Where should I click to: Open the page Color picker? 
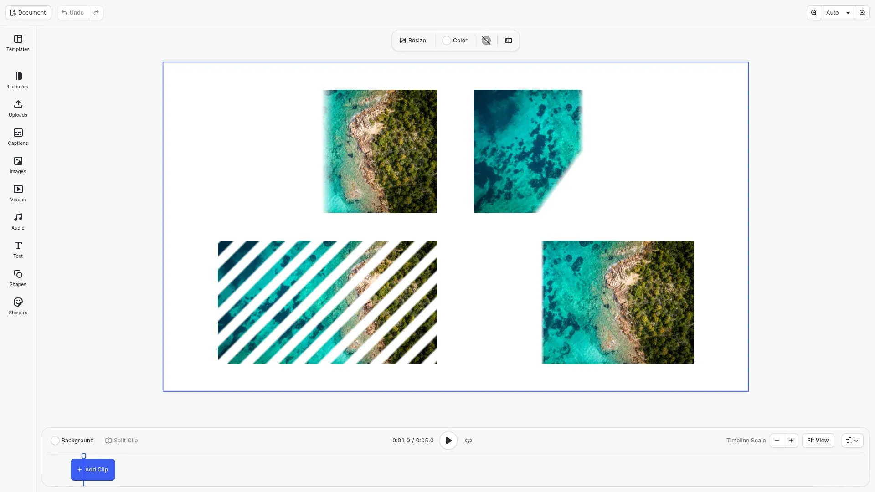pyautogui.click(x=455, y=41)
